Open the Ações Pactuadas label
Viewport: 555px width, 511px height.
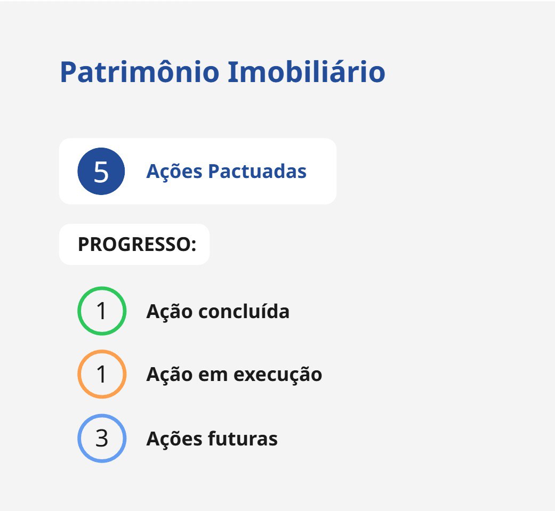click(226, 171)
